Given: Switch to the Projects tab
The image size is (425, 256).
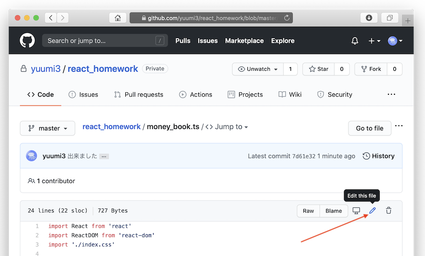Looking at the screenshot, I should pos(245,95).
